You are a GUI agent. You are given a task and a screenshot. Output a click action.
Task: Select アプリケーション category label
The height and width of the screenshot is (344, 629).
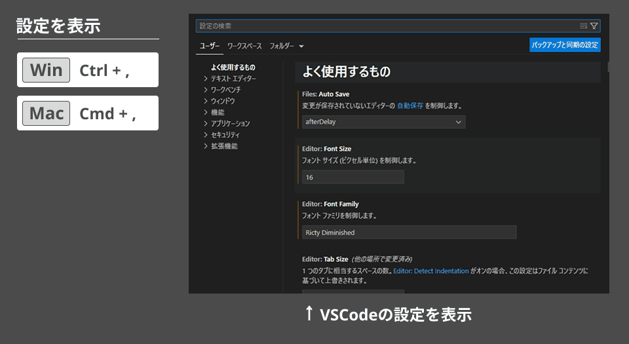pos(230,123)
